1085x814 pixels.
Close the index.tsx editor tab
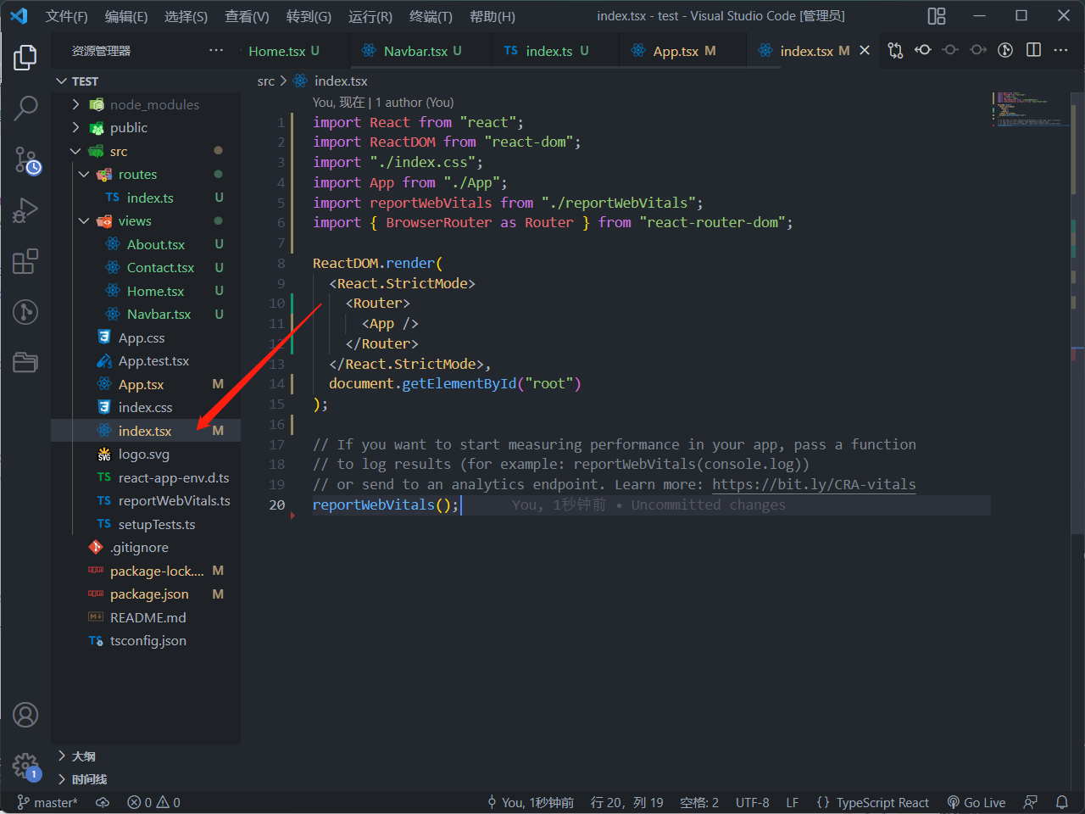pyautogui.click(x=865, y=51)
